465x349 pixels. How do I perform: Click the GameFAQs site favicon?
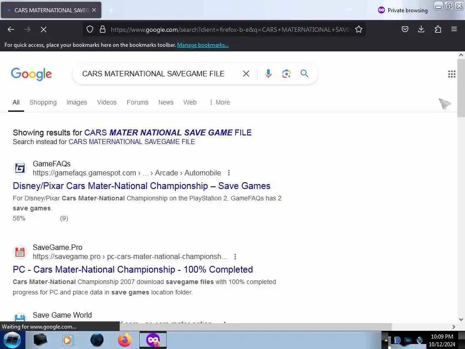(20, 169)
